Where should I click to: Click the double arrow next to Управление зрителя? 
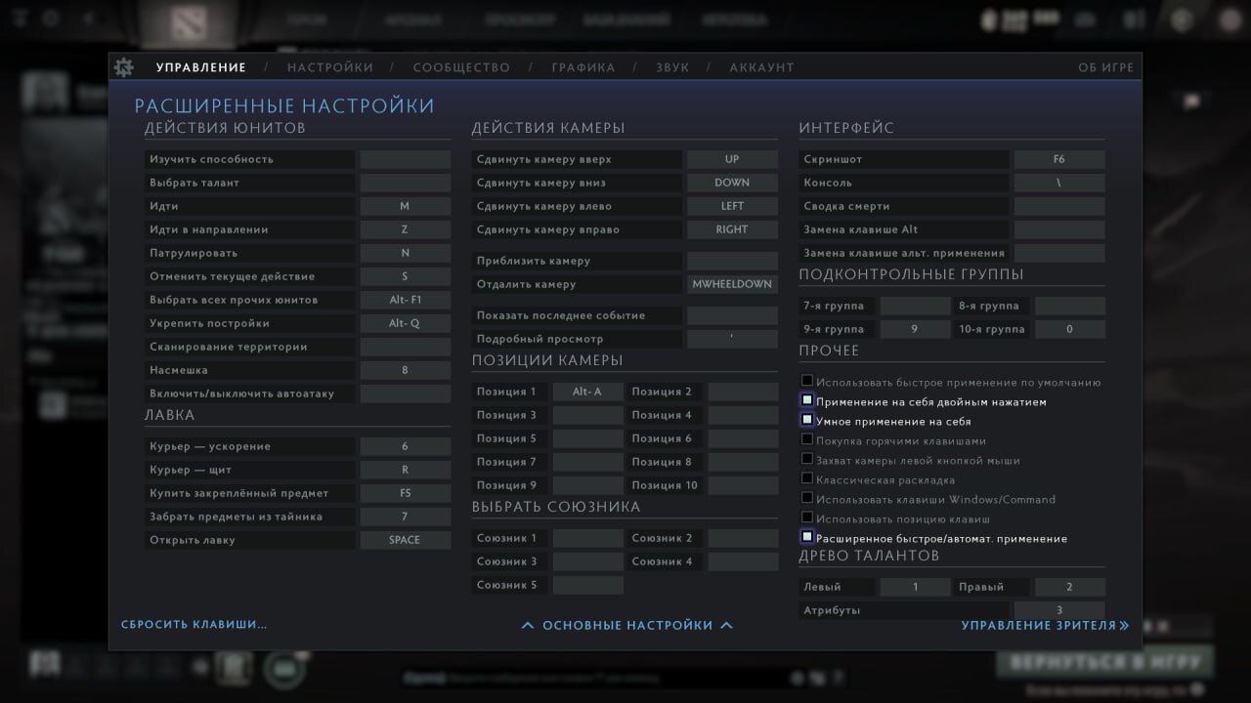click(1124, 625)
